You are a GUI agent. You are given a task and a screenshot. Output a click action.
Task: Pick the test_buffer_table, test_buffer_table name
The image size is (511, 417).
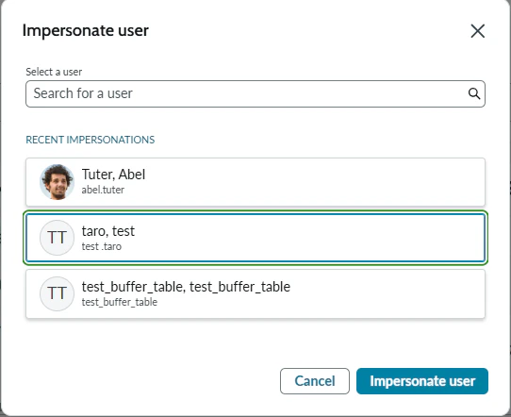point(186,287)
